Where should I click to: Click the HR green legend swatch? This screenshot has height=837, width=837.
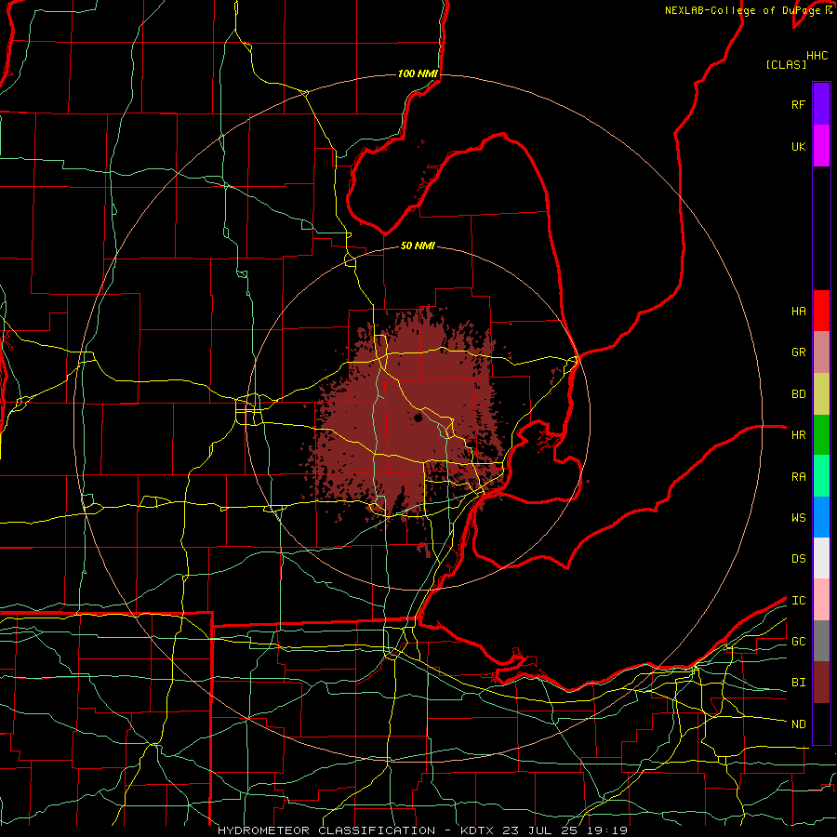(821, 435)
